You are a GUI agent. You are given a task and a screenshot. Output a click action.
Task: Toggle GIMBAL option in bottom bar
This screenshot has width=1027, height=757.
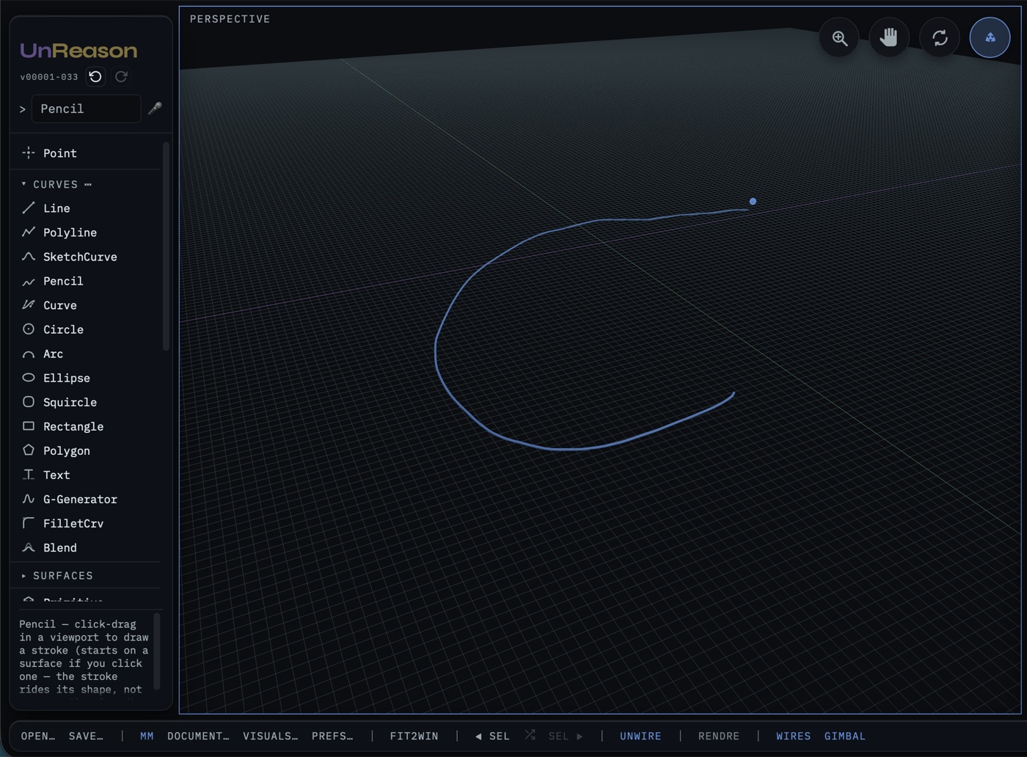pyautogui.click(x=845, y=736)
